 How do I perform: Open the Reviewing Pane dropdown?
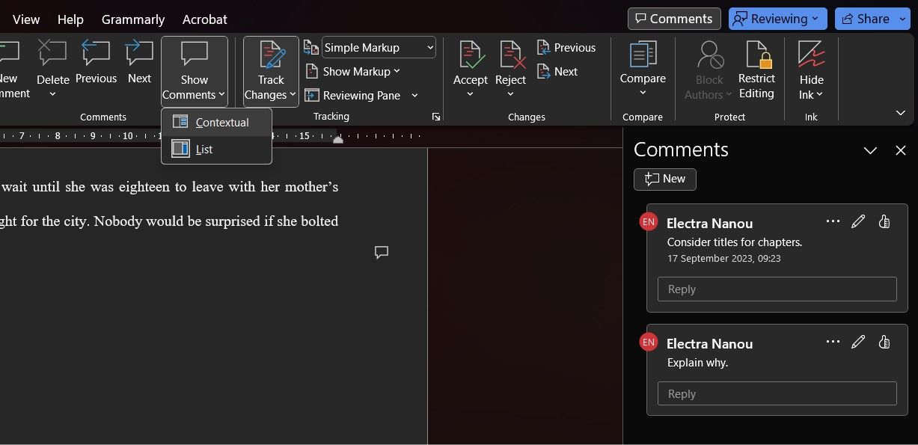tap(361, 95)
